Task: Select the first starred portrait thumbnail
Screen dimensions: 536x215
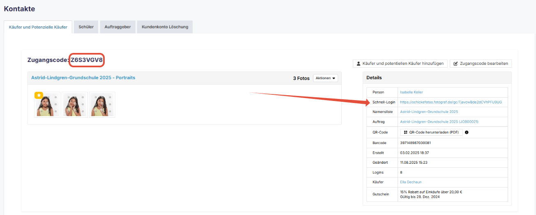Action: tap(47, 105)
